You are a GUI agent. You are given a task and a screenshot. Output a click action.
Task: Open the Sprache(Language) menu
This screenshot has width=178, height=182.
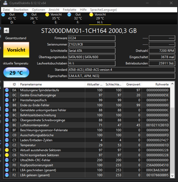coord(103,10)
